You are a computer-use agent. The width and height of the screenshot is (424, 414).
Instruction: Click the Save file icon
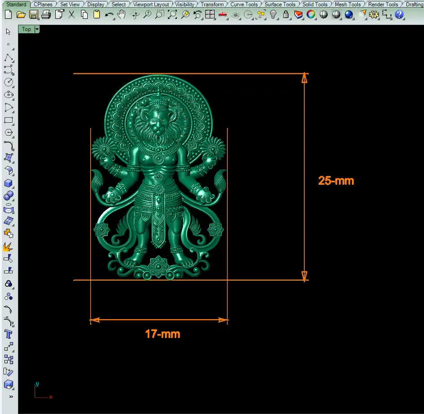(x=33, y=15)
